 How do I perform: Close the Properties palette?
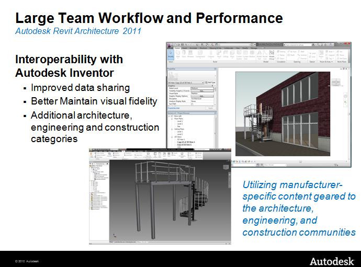pyautogui.click(x=215, y=69)
